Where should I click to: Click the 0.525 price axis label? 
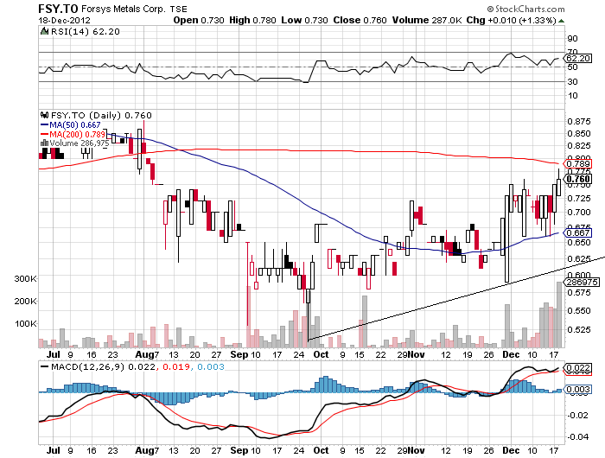coord(579,329)
